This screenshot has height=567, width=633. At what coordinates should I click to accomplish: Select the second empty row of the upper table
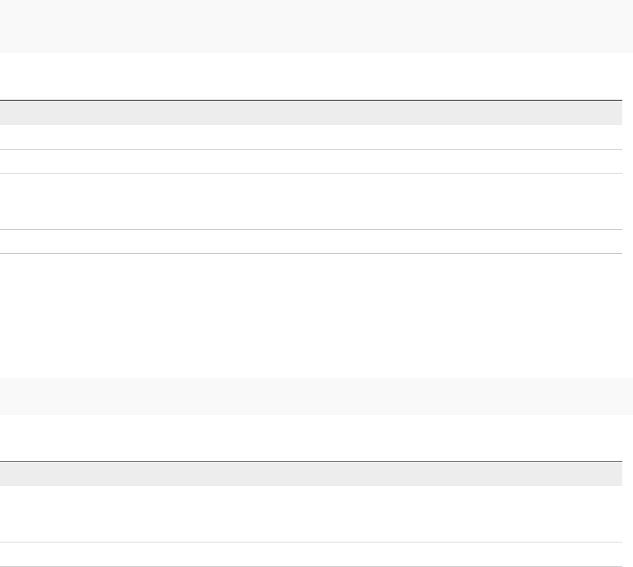point(311,162)
